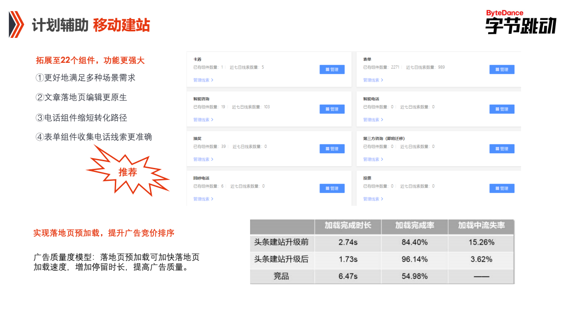Open the 管理线索 link on the 表单 card

pos(371,80)
